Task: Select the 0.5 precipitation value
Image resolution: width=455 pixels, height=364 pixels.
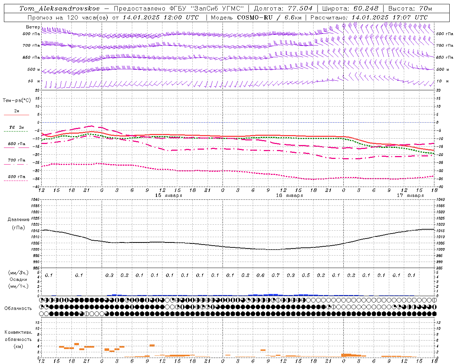Action: 306,275
